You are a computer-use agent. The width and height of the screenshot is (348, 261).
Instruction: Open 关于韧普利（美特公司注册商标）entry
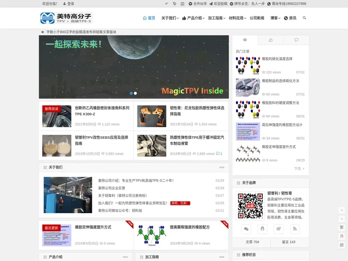click(x=122, y=196)
